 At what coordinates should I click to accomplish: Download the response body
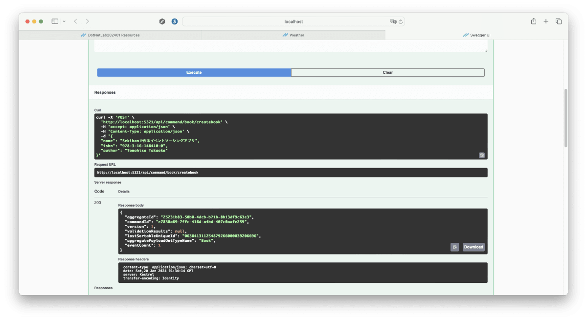pyautogui.click(x=474, y=247)
